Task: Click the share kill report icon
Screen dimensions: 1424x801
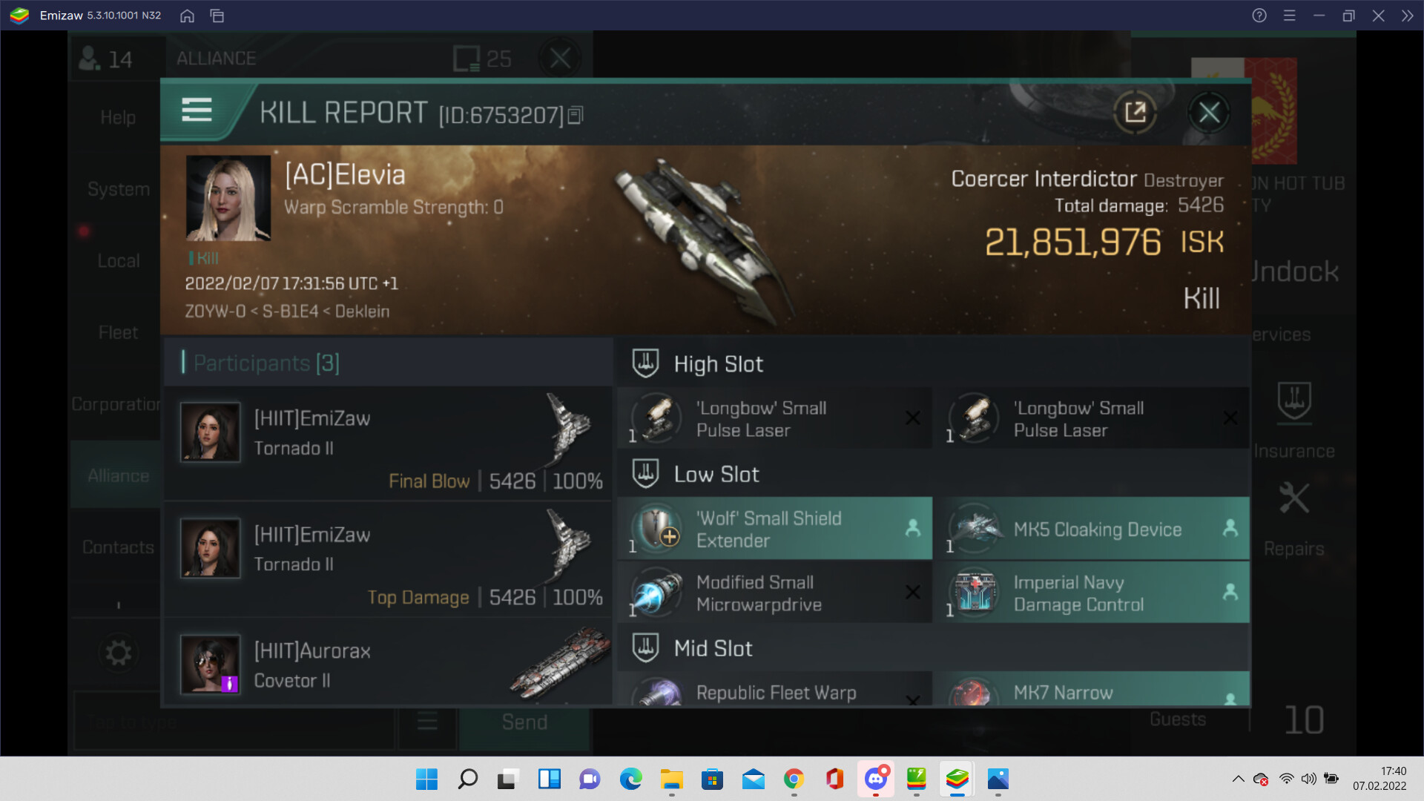Action: pos(1135,113)
